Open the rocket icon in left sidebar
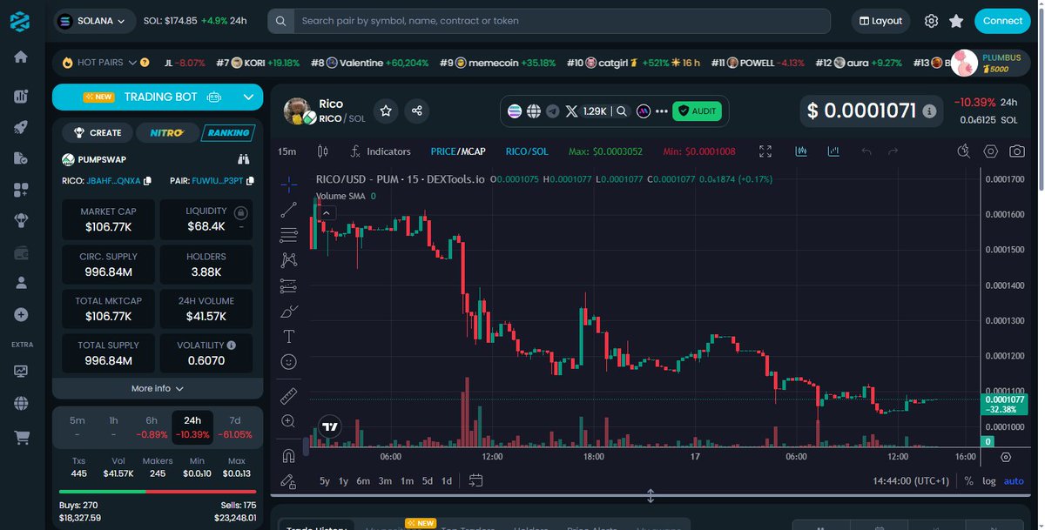The image size is (1045, 530). (21, 127)
